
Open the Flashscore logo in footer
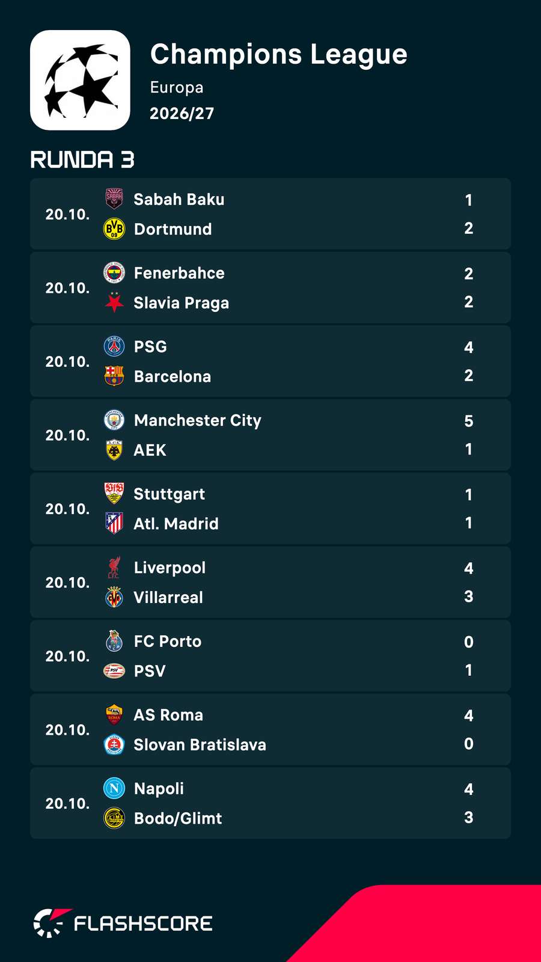tap(123, 923)
